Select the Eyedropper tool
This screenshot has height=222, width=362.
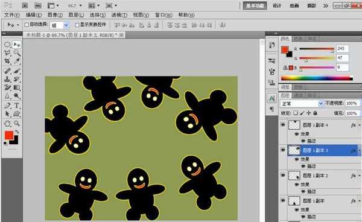coord(17,61)
